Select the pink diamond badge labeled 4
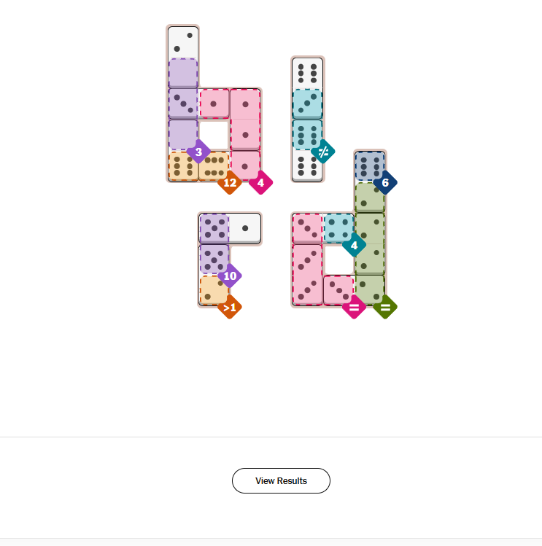The image size is (542, 546). 260,182
